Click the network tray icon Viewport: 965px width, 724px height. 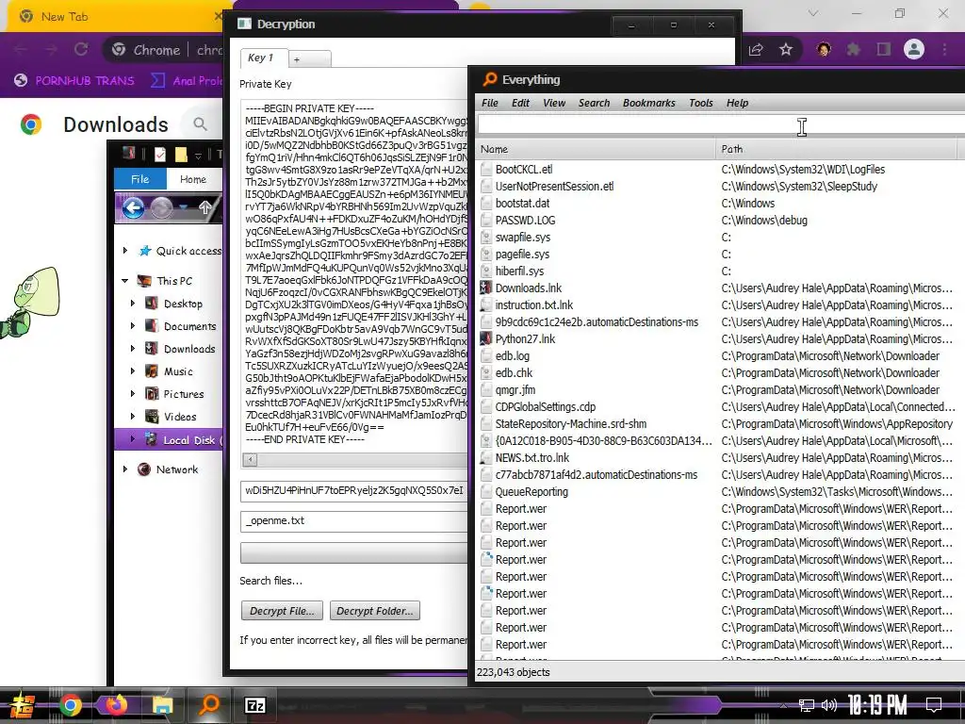point(807,705)
